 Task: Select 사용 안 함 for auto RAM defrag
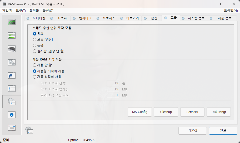(42, 65)
